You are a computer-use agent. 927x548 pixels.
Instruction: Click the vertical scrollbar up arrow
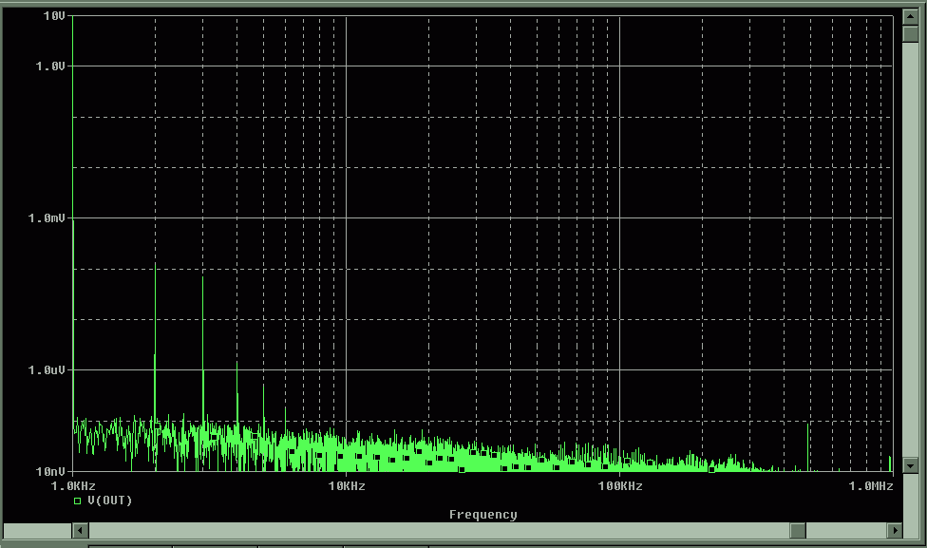[x=911, y=16]
